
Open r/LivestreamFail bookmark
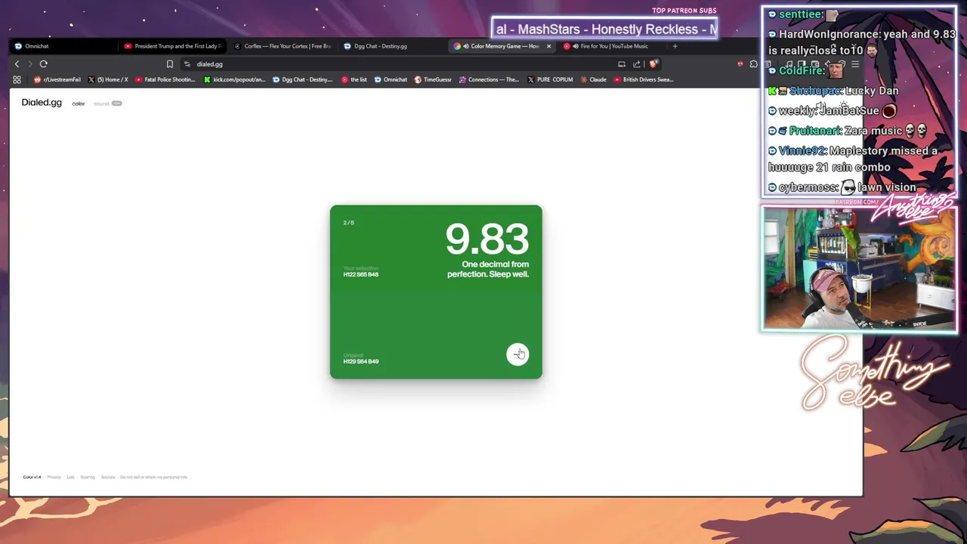[57, 79]
